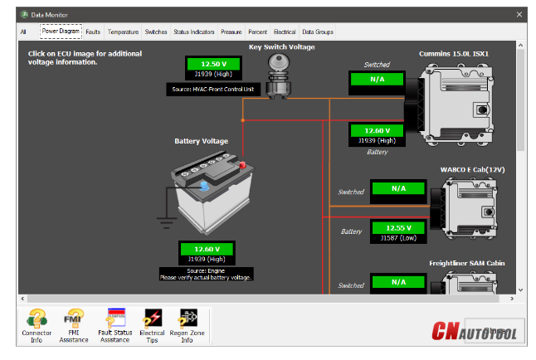
Task: Click the vertical scrollbar up arrow
Action: 520,45
